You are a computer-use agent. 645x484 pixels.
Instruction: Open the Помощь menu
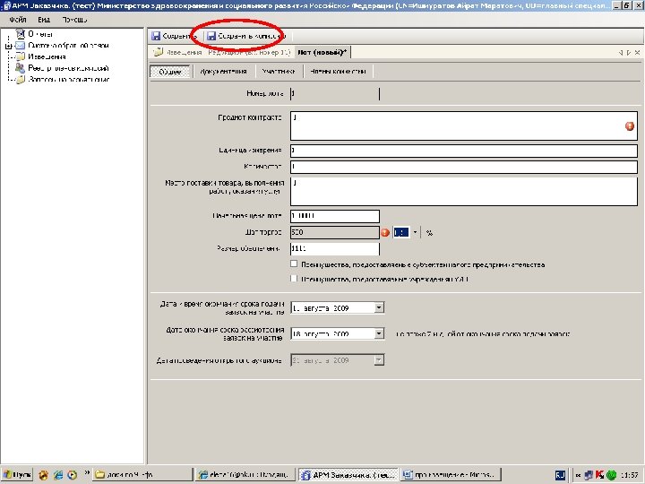[75, 20]
